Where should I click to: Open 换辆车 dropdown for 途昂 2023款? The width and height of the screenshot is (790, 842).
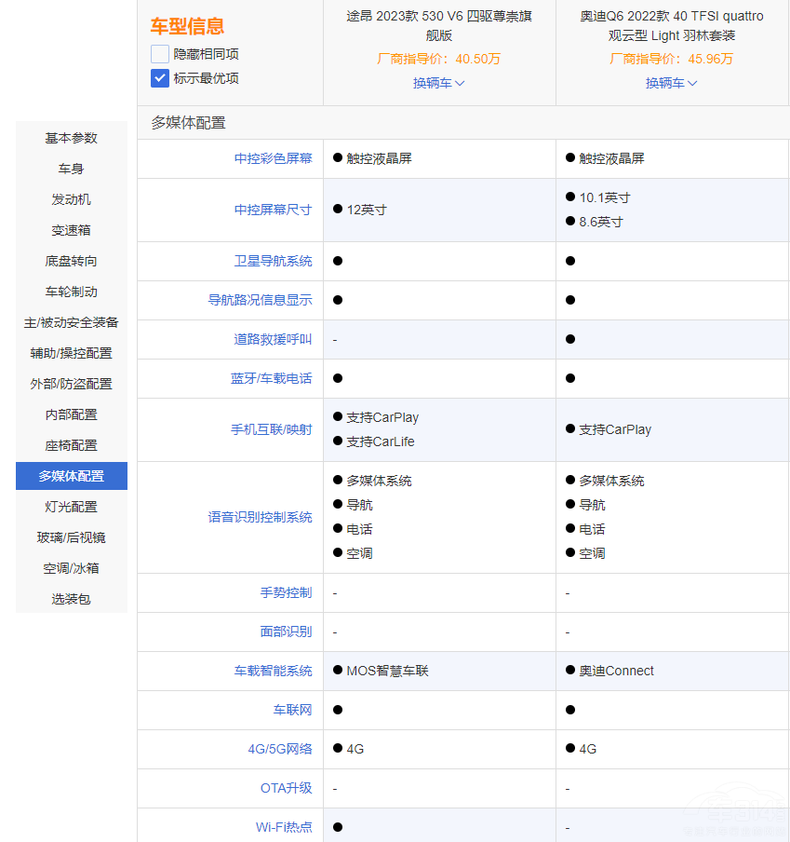click(x=439, y=83)
